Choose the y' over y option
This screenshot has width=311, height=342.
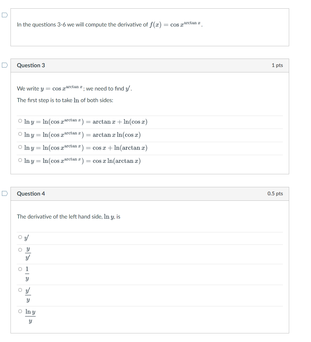[20, 290]
